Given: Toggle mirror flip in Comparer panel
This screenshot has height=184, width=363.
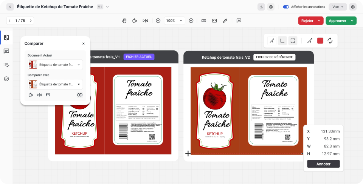Looking at the screenshot, I should coord(39,95).
